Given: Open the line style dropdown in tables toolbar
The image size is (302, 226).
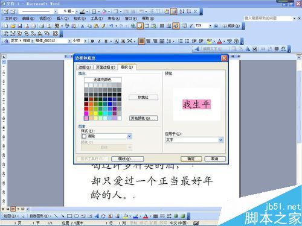Looking at the screenshot, I should (x=56, y=11).
